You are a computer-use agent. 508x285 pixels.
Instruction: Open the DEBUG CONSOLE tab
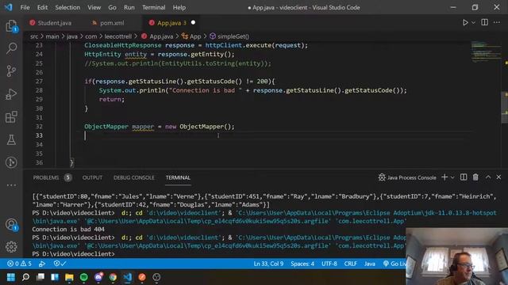tap(134, 177)
